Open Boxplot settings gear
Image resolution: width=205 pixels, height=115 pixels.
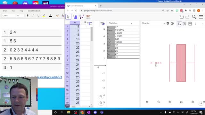pos(168,23)
